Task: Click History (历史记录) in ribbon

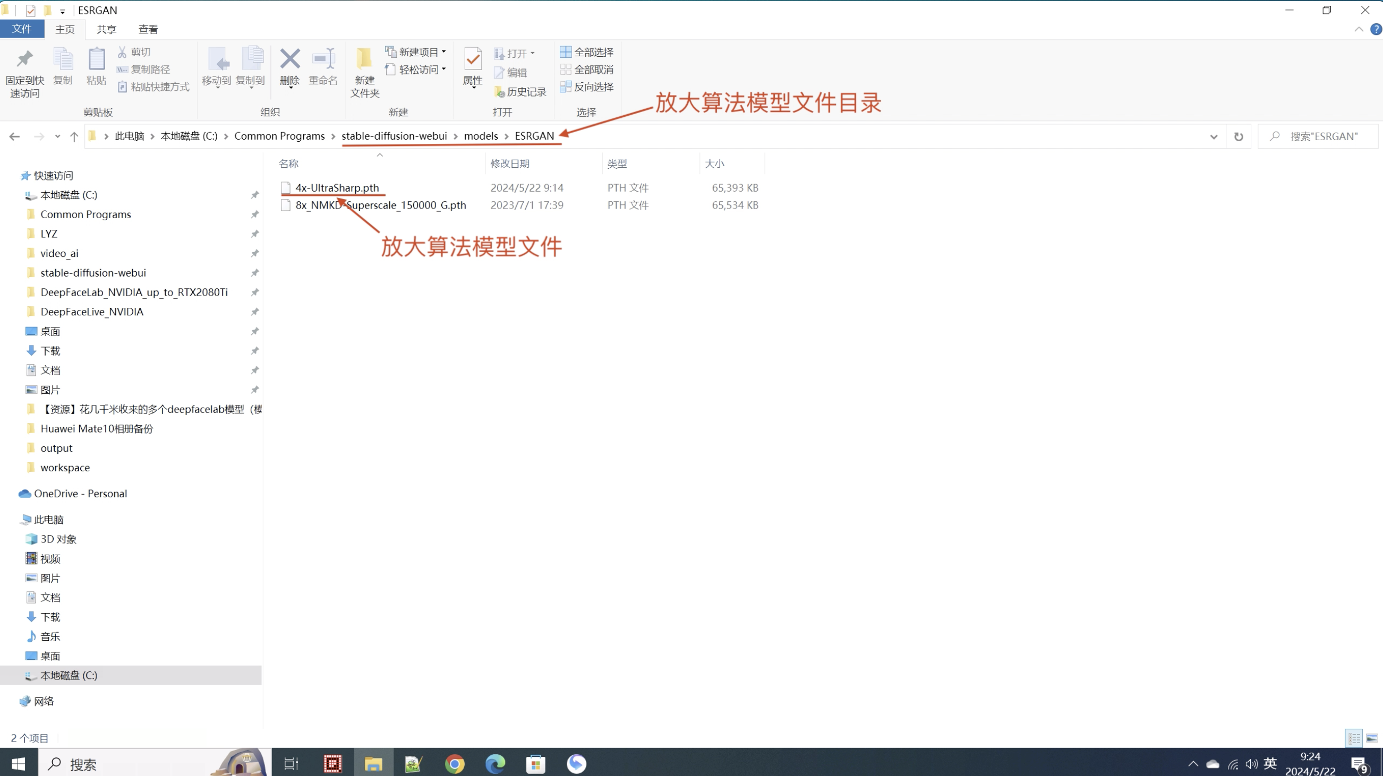Action: (520, 92)
